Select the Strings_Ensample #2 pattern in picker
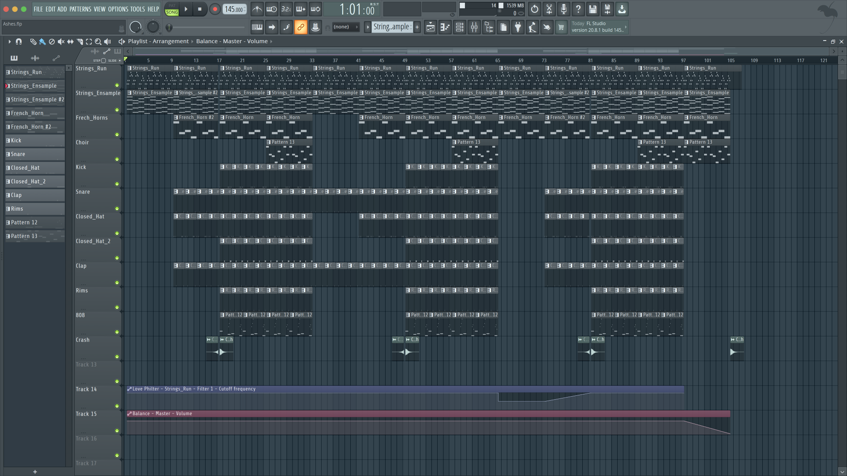 pos(35,100)
